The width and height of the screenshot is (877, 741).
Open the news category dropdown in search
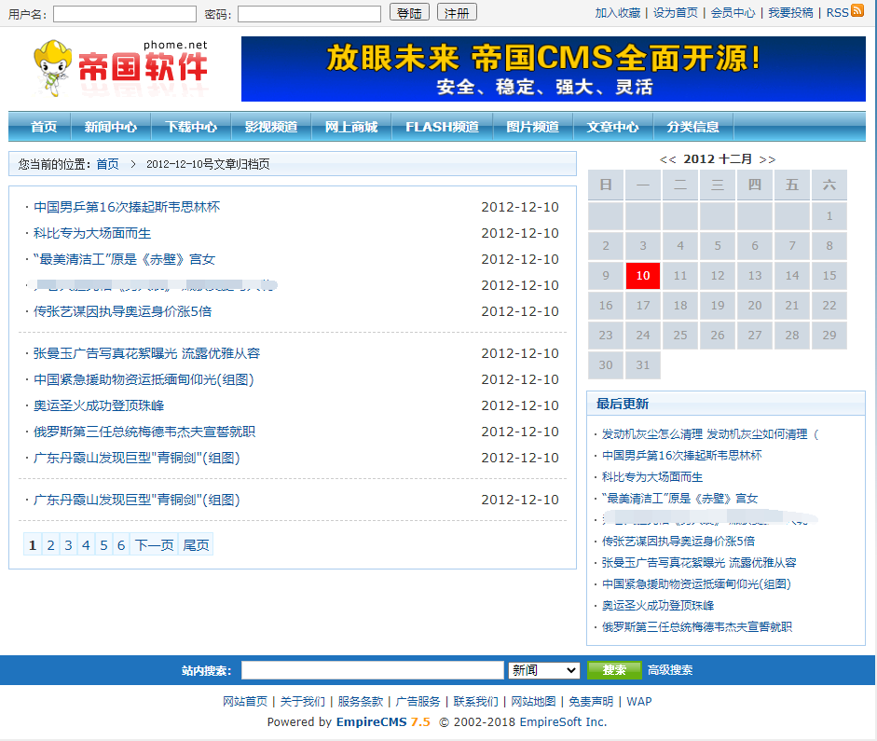click(544, 670)
